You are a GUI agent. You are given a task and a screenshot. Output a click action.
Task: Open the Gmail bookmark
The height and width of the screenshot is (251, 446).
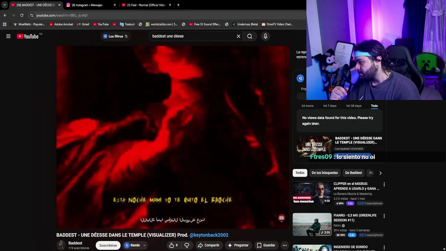click(x=83, y=24)
